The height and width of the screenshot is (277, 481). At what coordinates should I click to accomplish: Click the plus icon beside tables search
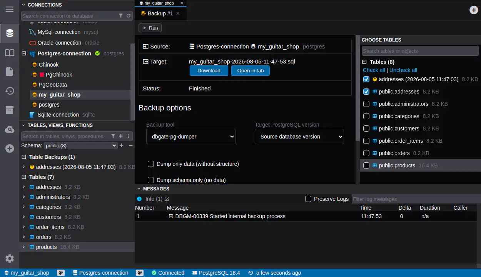121,136
